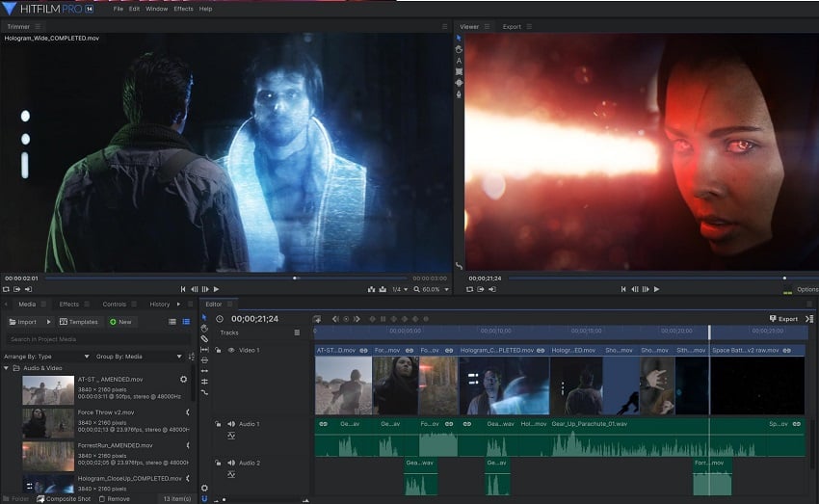Mute the Audio 2 track speaker

[231, 463]
